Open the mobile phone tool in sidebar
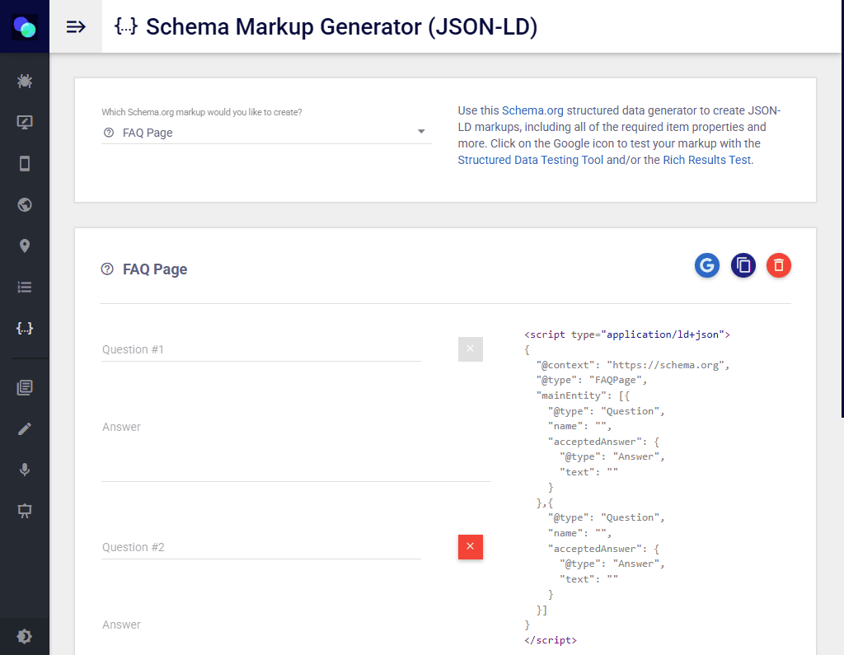This screenshot has height=655, width=844. (x=25, y=164)
